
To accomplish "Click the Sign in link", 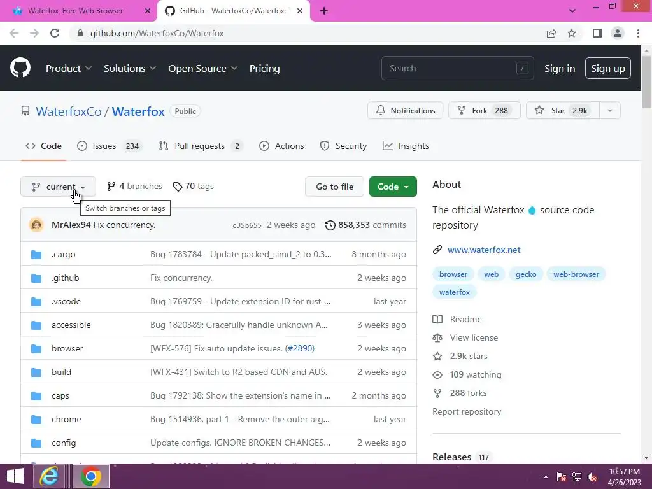I will [x=560, y=68].
